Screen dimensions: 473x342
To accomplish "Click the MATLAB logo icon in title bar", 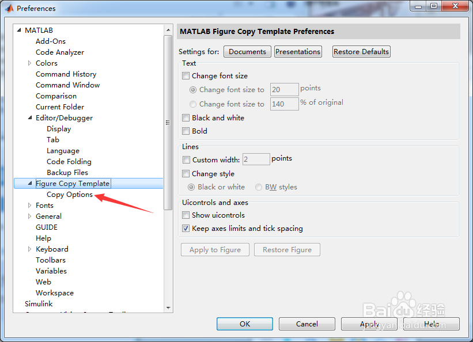I will click(x=9, y=8).
